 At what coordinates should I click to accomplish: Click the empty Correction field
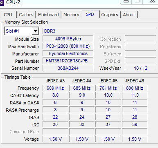(140, 39)
